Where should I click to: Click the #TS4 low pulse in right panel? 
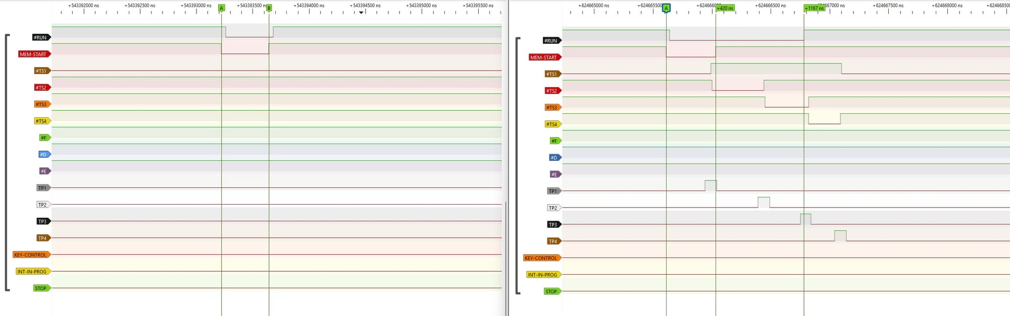point(825,118)
